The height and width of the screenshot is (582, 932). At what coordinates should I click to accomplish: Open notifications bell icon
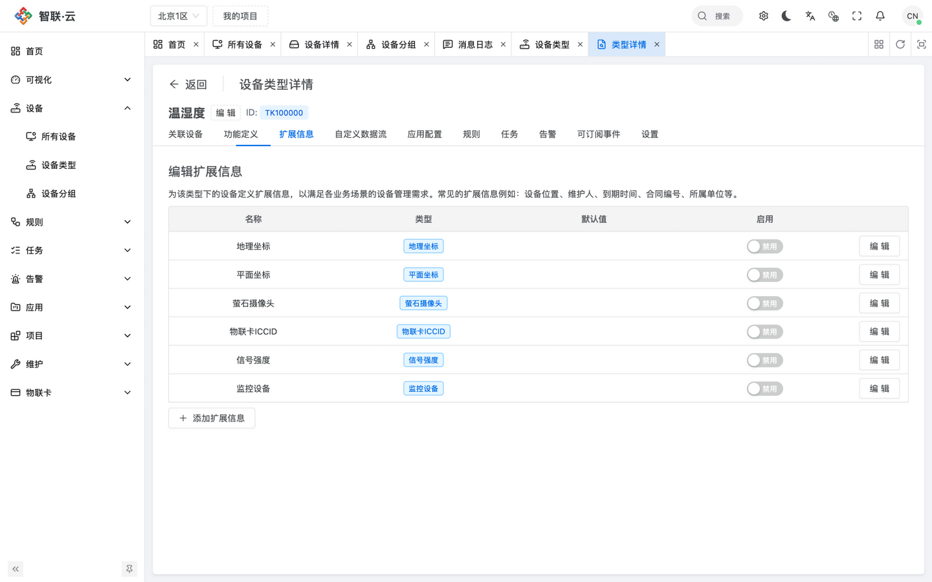coord(880,16)
